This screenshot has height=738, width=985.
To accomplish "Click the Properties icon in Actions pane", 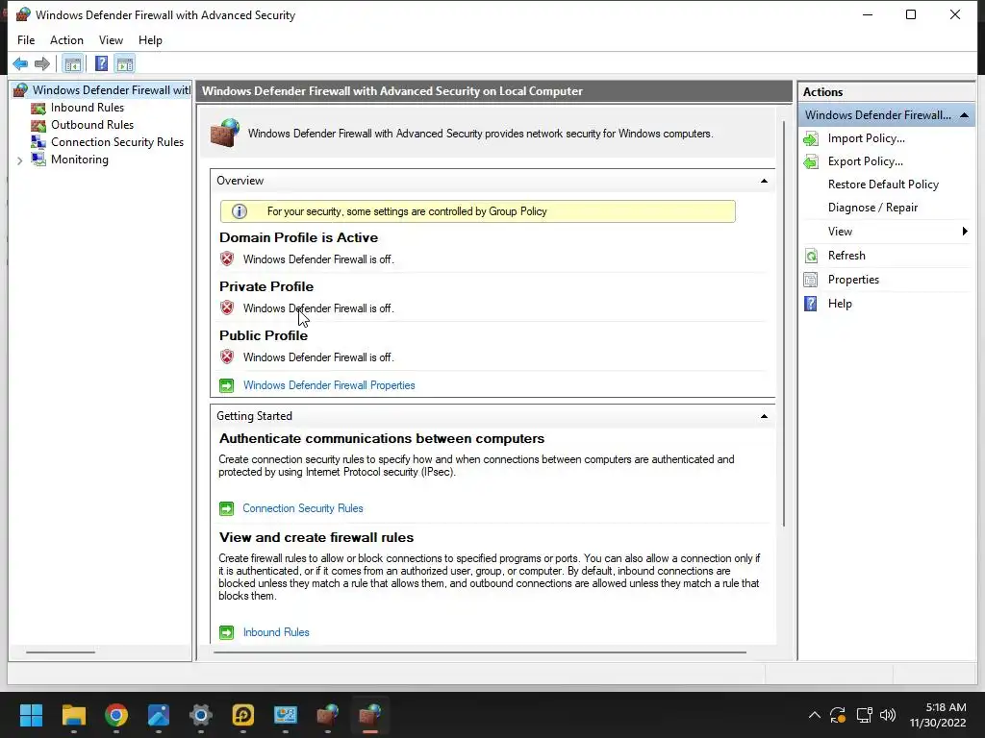I will 811,280.
